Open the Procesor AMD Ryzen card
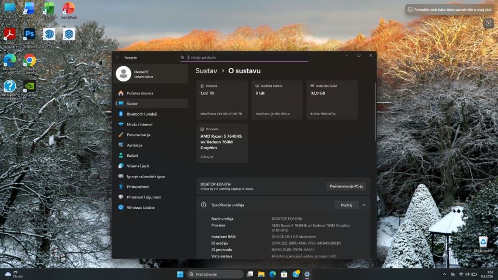Image resolution: width=498 pixels, height=280 pixels. [222, 143]
